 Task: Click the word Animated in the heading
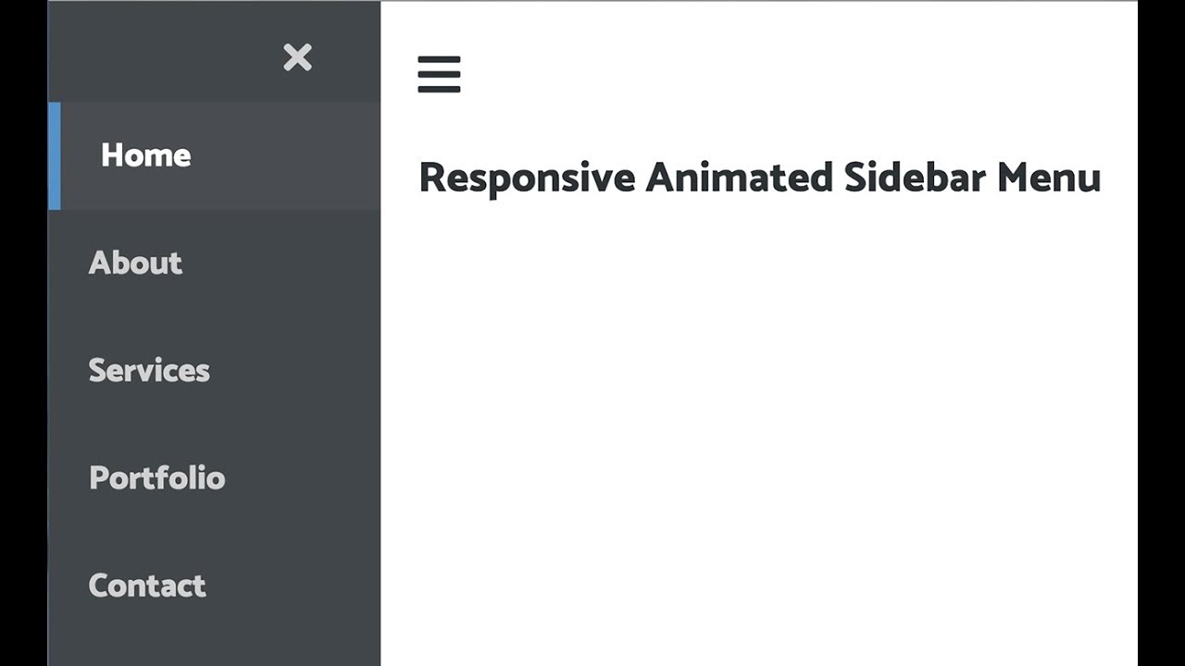[739, 178]
